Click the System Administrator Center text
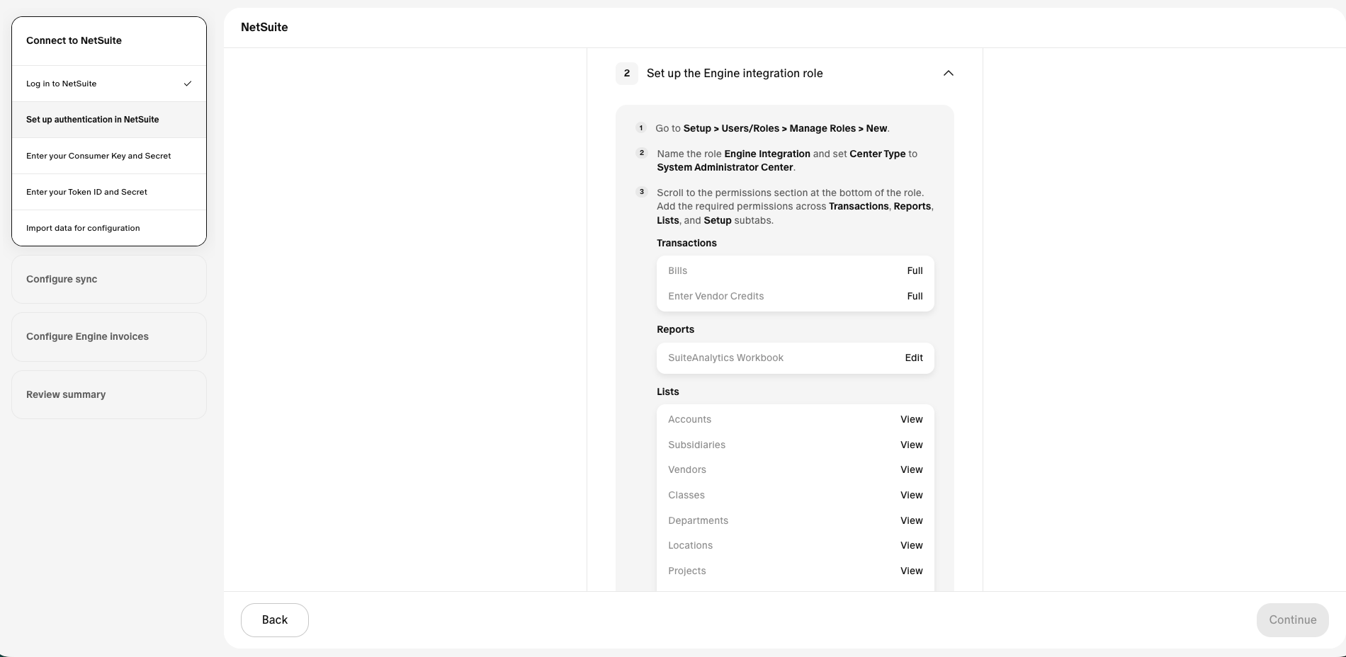The width and height of the screenshot is (1346, 657). coord(725,168)
